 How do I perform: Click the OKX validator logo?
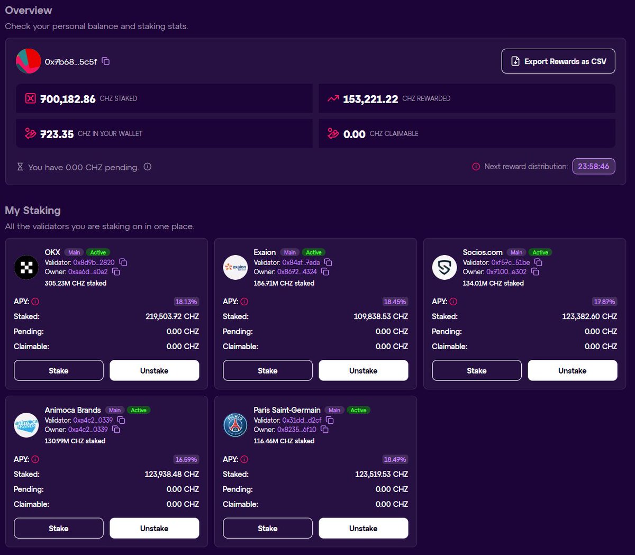click(x=26, y=267)
